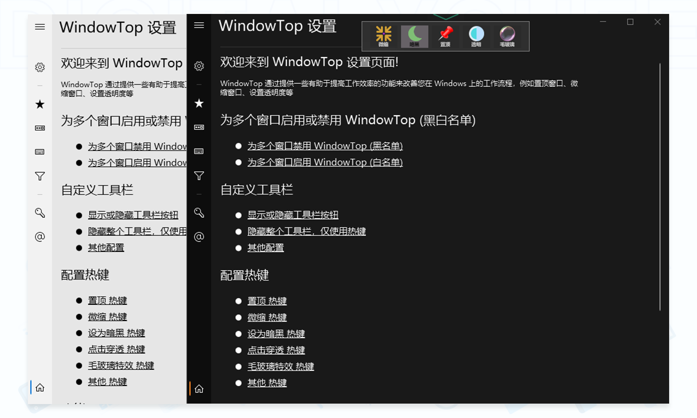
Task: Click @ contact icon in light window sidebar
Action: 40,237
